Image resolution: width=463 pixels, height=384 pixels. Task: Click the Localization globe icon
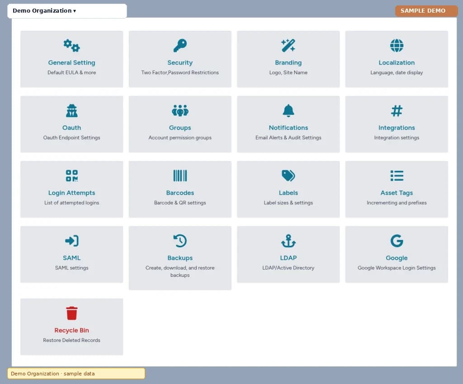(397, 46)
